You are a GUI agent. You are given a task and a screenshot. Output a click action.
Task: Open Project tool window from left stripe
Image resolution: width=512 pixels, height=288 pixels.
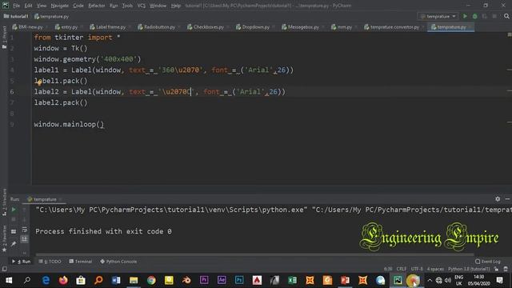coord(4,37)
